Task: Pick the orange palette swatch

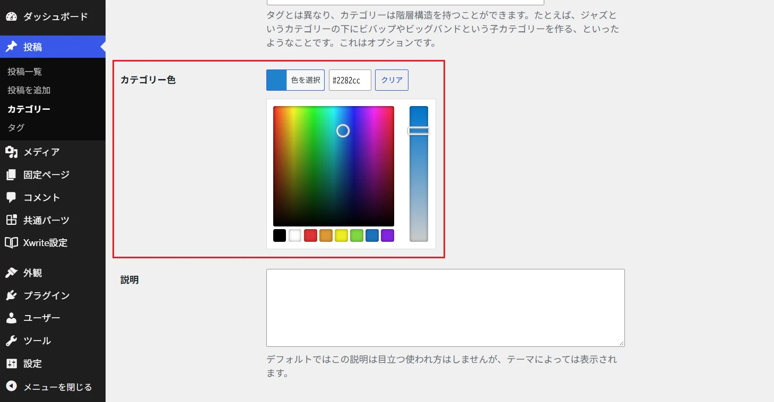Action: point(326,235)
